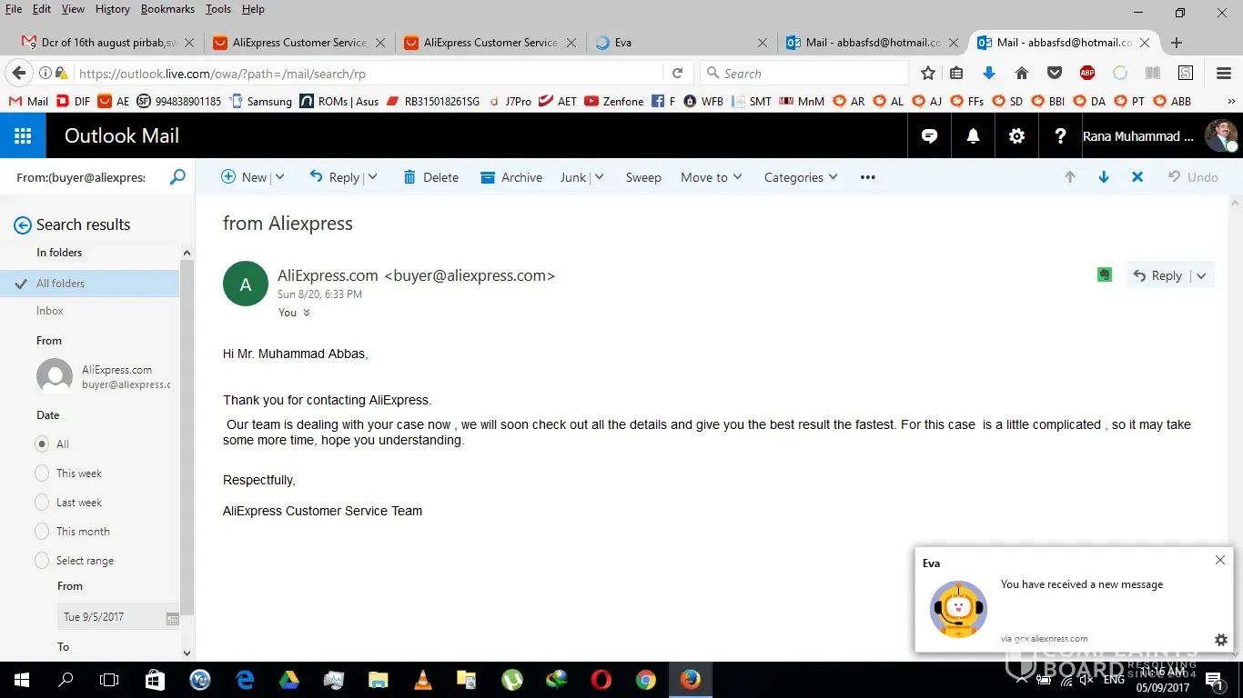Image resolution: width=1243 pixels, height=698 pixels.
Task: Open the Categories dropdown
Action: (801, 177)
